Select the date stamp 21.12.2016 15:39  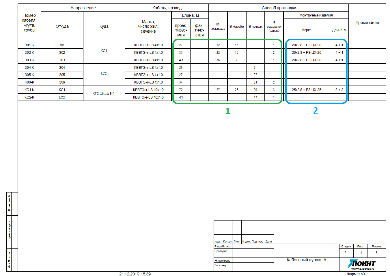click(x=135, y=274)
